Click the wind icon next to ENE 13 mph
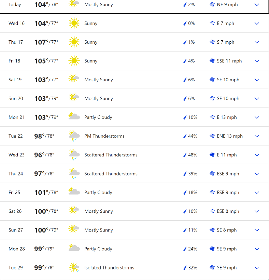The height and width of the screenshot is (280, 269). click(212, 136)
